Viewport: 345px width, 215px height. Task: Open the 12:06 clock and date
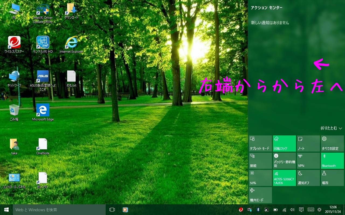click(x=333, y=210)
